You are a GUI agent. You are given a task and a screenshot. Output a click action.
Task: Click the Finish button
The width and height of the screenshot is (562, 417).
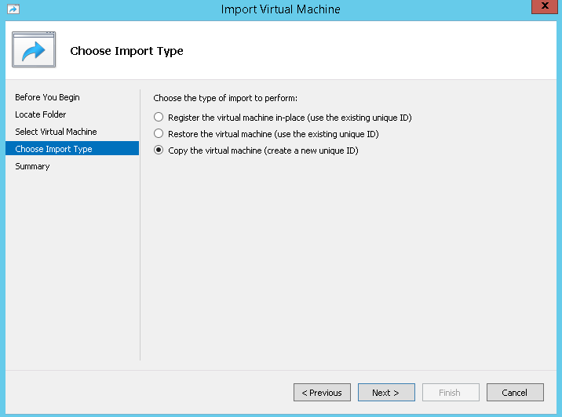click(x=451, y=392)
